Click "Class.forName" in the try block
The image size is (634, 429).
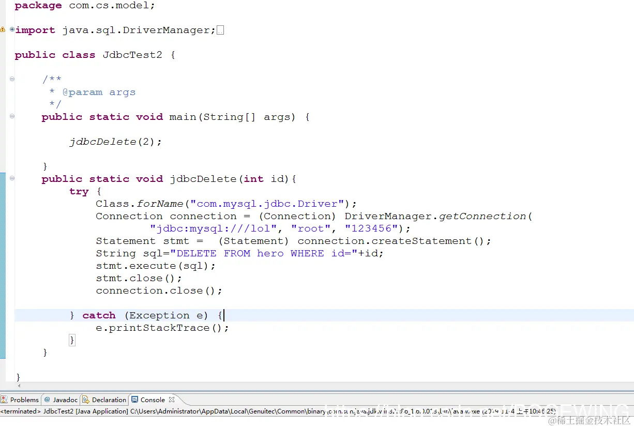coord(140,204)
